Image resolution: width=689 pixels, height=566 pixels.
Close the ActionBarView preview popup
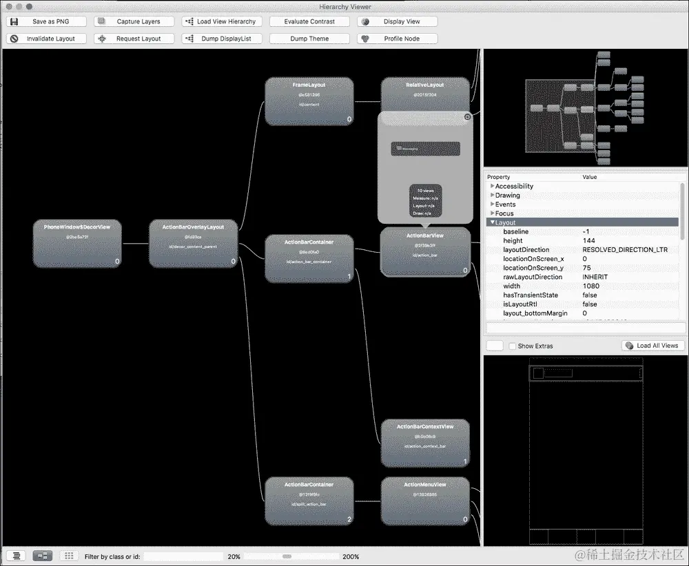click(x=468, y=117)
